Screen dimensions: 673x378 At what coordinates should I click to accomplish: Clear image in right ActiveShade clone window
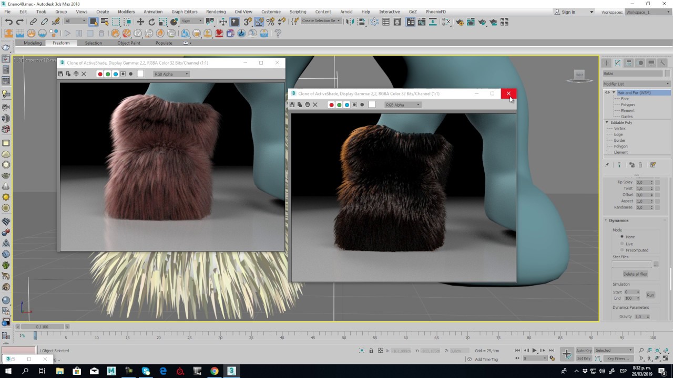(x=315, y=105)
